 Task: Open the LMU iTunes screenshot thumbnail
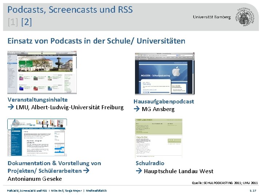[x=42, y=72]
